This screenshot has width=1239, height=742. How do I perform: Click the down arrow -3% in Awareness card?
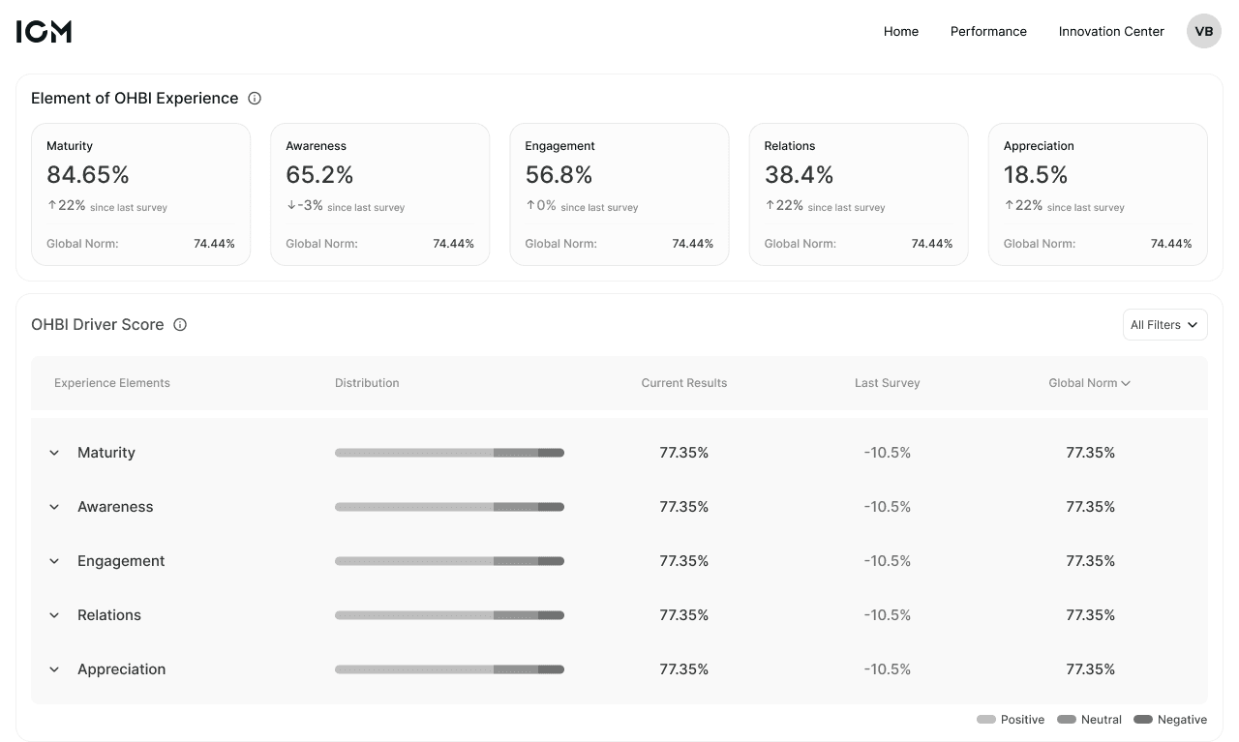click(x=304, y=205)
